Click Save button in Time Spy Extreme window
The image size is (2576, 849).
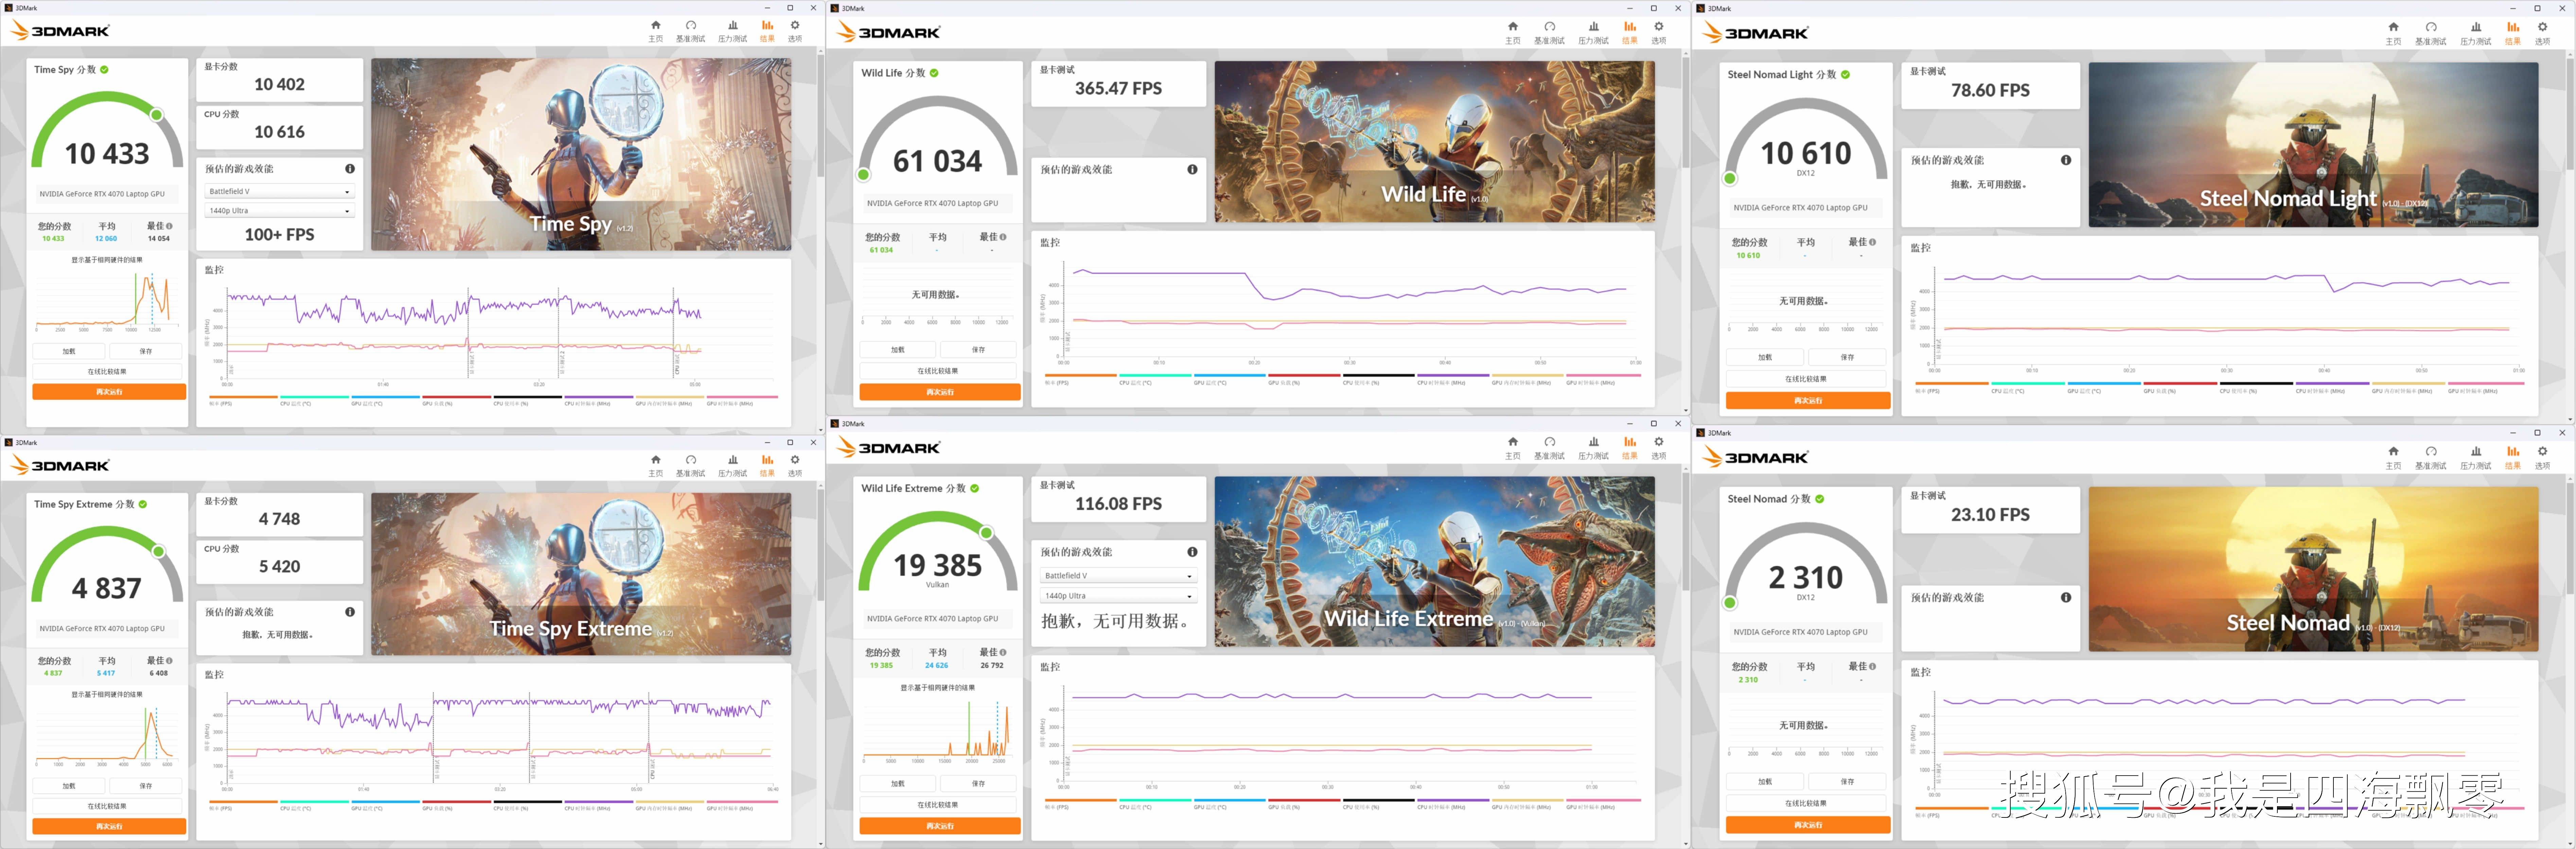pyautogui.click(x=146, y=786)
